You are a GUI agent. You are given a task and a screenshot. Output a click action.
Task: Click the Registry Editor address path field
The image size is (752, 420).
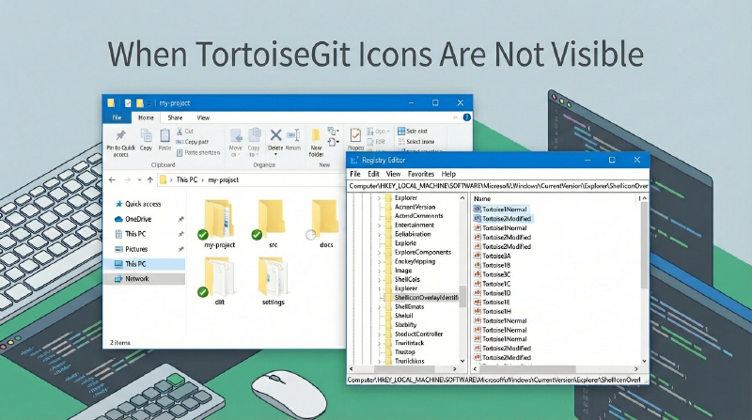click(x=498, y=185)
